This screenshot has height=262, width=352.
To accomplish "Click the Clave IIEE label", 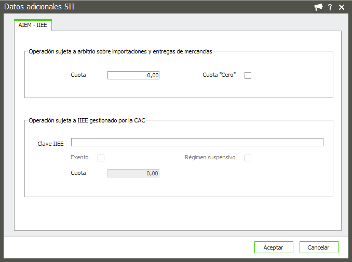I will point(50,143).
